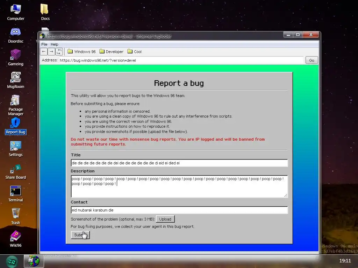Reload the page with the refresh icon

(x=59, y=52)
